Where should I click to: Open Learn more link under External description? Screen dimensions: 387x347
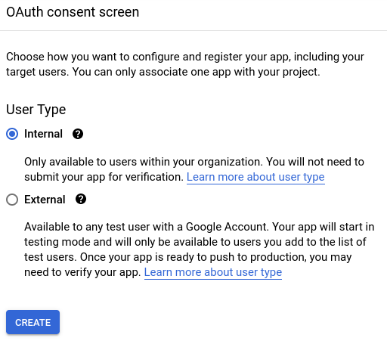pyautogui.click(x=213, y=272)
